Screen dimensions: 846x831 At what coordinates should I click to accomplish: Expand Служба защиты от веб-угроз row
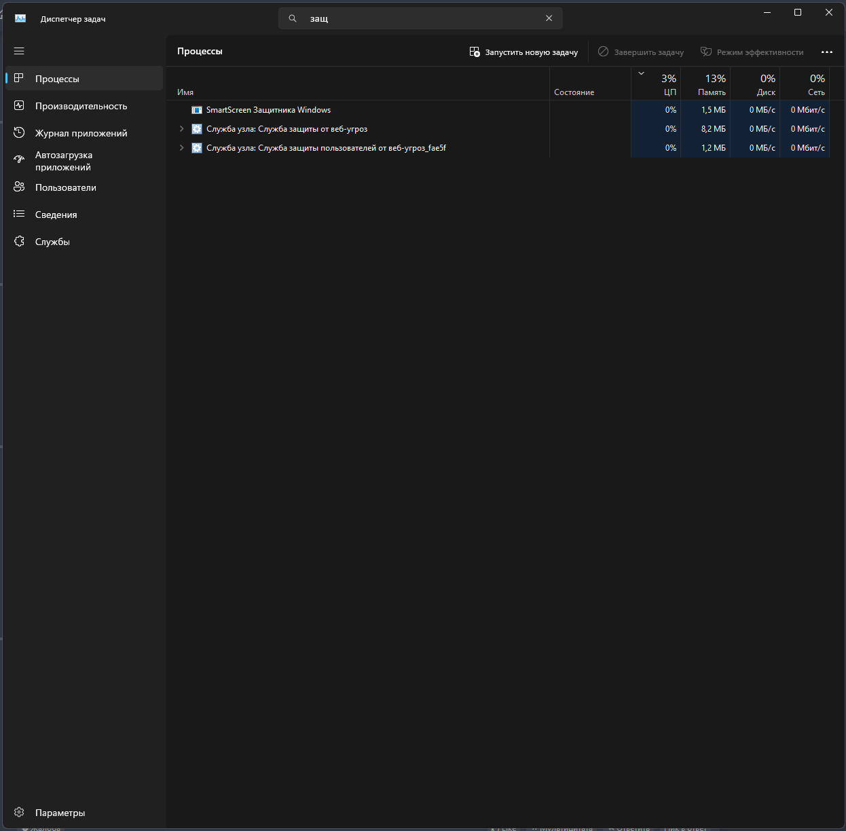181,129
